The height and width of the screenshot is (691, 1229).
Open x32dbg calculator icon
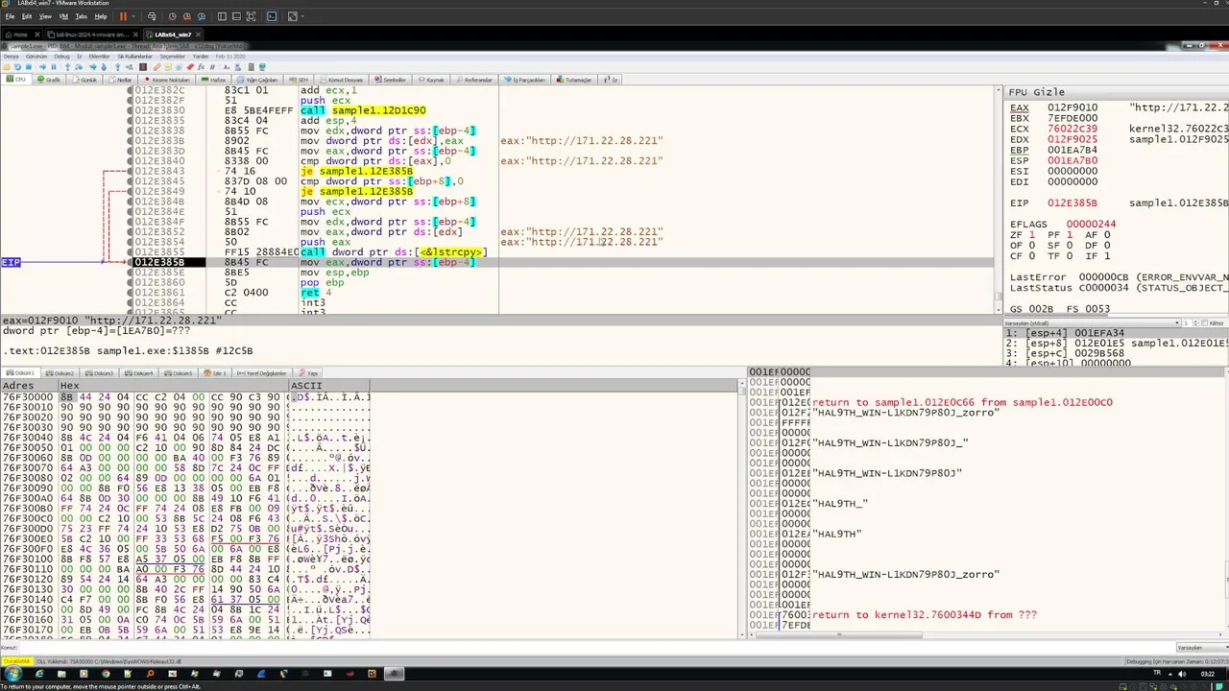coord(252,67)
